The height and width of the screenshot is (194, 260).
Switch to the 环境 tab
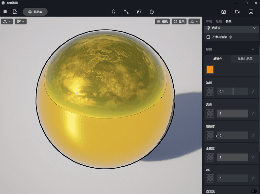(x=209, y=21)
